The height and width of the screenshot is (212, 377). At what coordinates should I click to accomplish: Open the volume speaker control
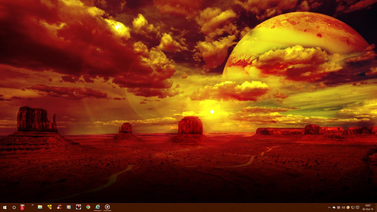pos(343,207)
